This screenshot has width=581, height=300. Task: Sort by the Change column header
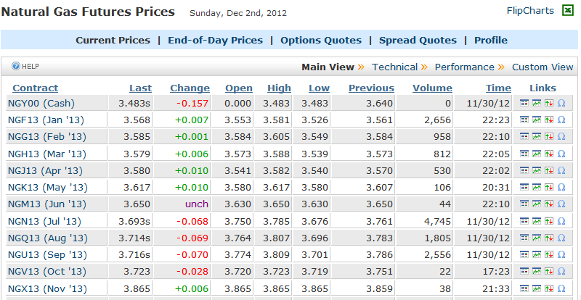(190, 88)
